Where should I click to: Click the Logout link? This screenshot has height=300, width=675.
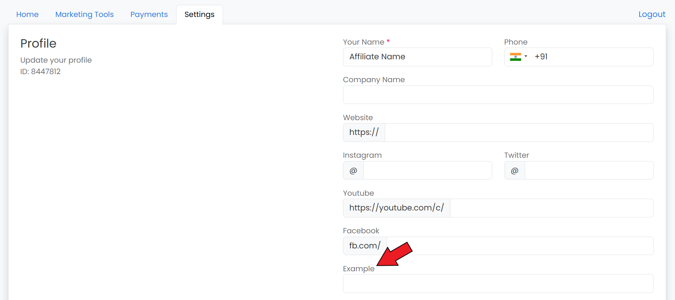652,14
